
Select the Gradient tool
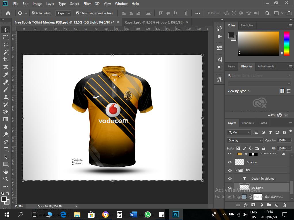coord(6,119)
